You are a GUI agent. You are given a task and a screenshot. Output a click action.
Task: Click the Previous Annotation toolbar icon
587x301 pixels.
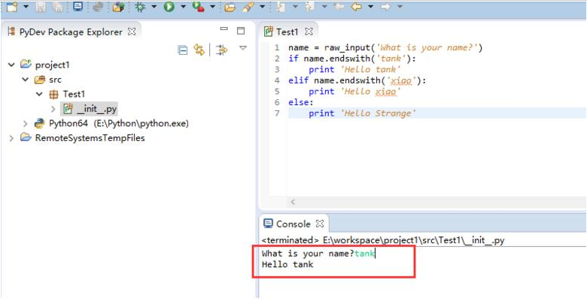(x=309, y=7)
